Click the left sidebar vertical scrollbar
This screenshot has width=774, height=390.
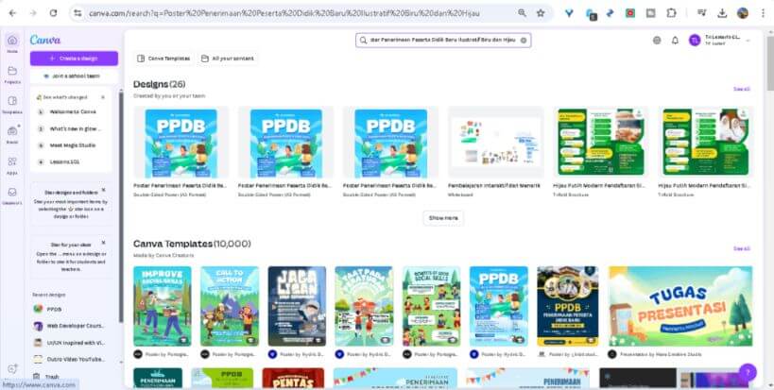coord(120,207)
